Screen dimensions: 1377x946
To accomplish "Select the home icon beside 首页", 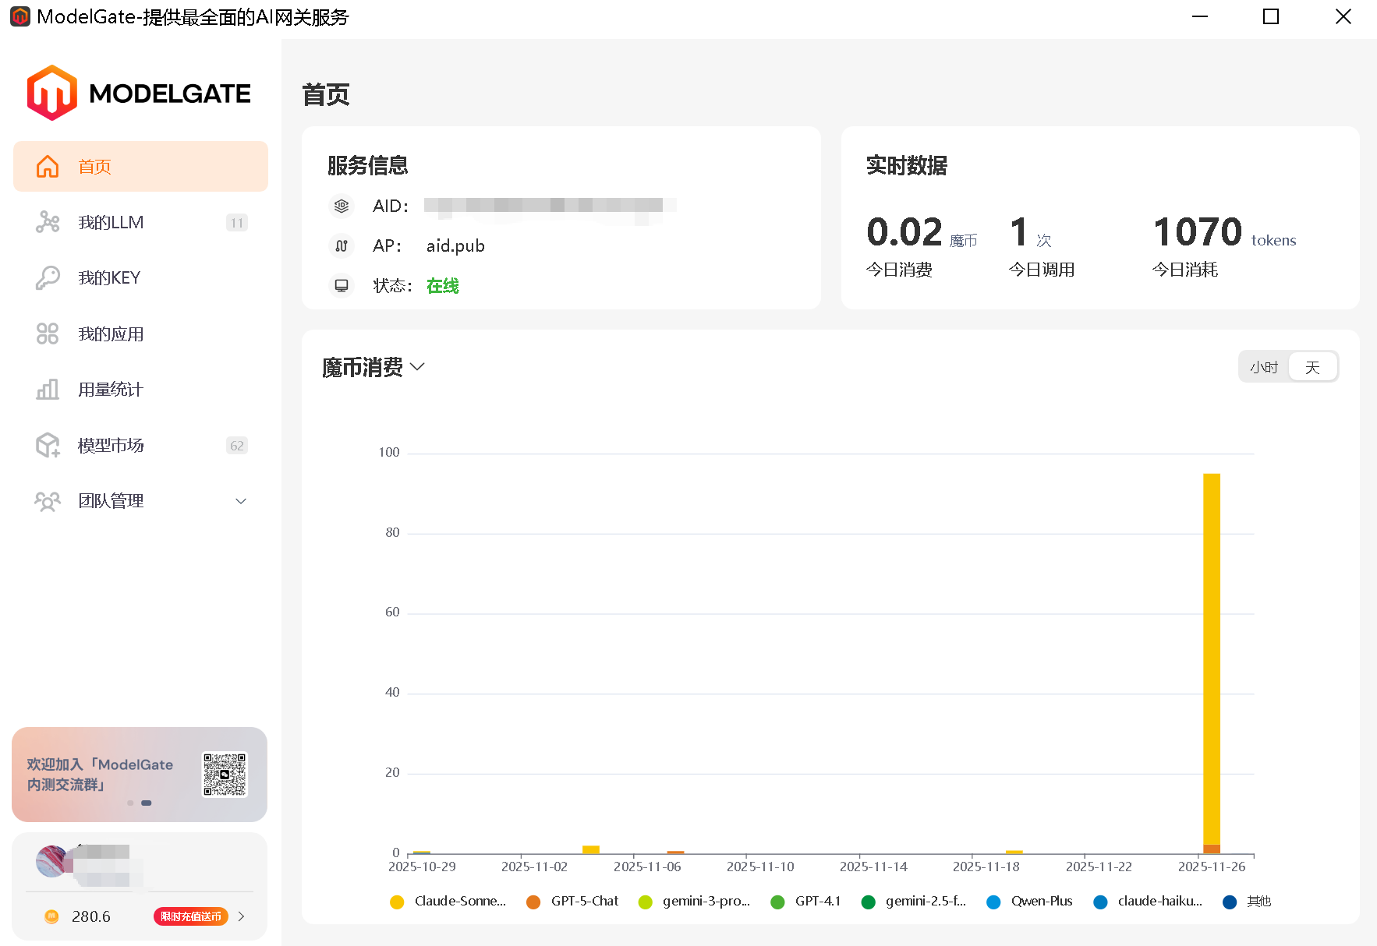I will (x=47, y=166).
